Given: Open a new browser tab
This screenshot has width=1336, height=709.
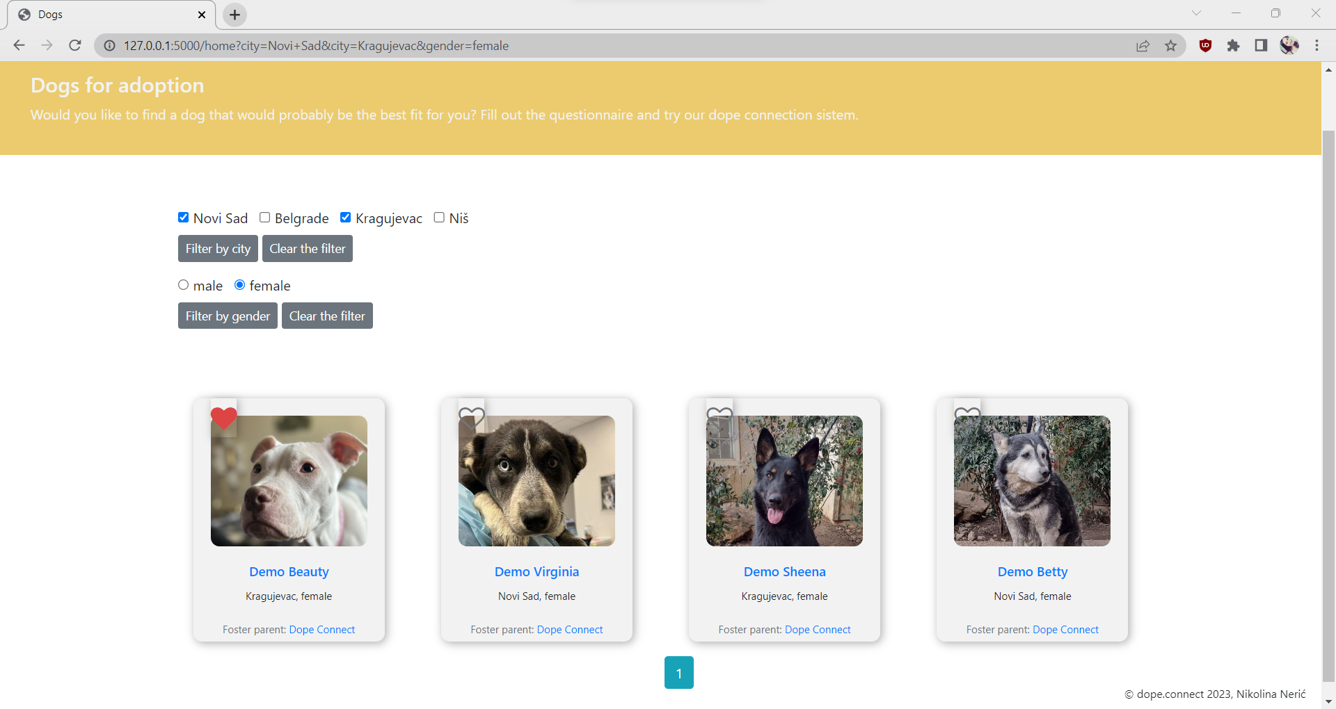Looking at the screenshot, I should pos(234,15).
